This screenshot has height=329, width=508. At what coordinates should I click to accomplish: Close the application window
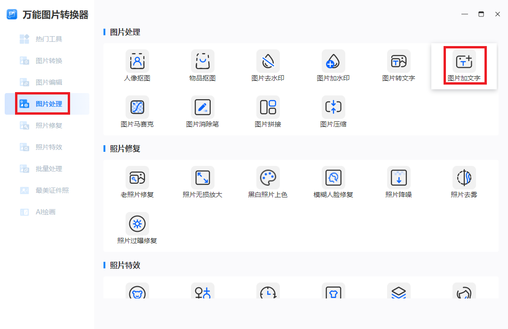click(x=498, y=14)
